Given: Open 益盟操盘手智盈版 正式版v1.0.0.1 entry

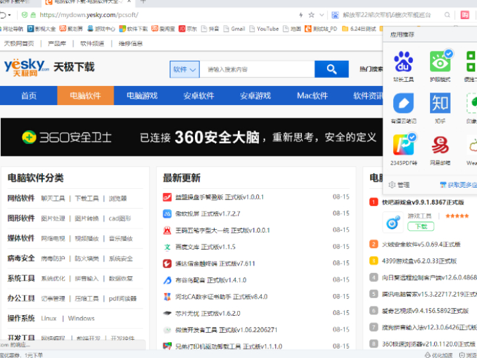Looking at the screenshot, I should pos(219,197).
